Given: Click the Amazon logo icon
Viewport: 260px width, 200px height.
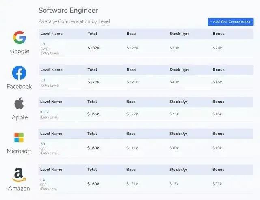Looking at the screenshot, I should (19, 175).
